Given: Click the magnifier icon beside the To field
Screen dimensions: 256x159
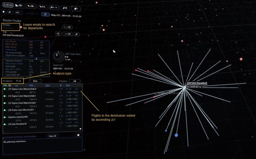Looking at the screenshot, I should click(x=76, y=34).
